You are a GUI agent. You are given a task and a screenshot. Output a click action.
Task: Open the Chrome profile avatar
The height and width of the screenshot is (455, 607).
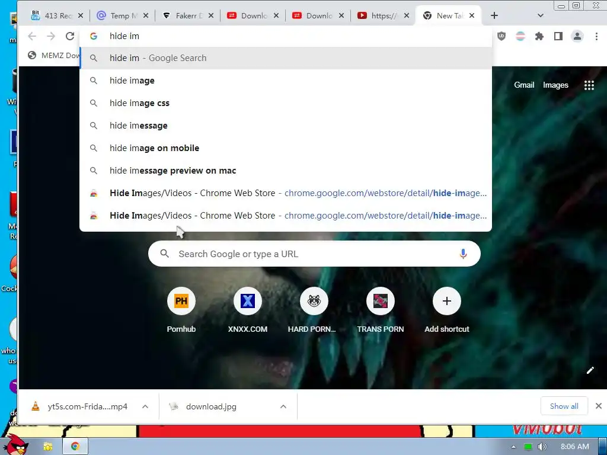click(577, 36)
